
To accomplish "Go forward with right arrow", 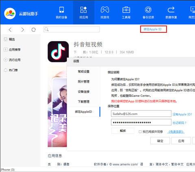I will pos(22,30).
